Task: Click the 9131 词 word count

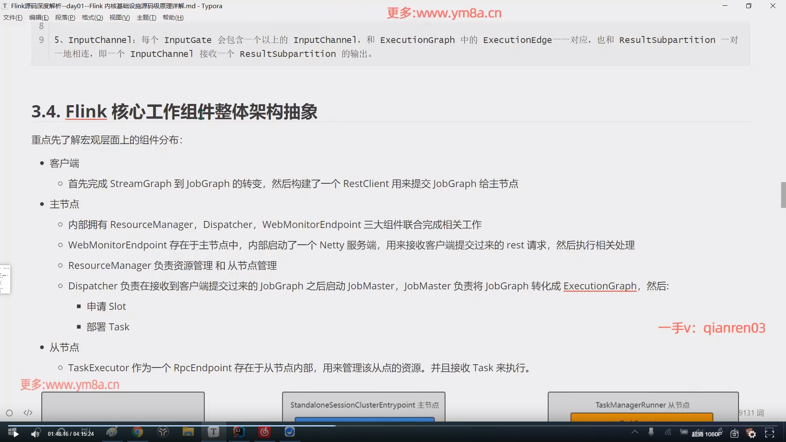Action: (751, 413)
